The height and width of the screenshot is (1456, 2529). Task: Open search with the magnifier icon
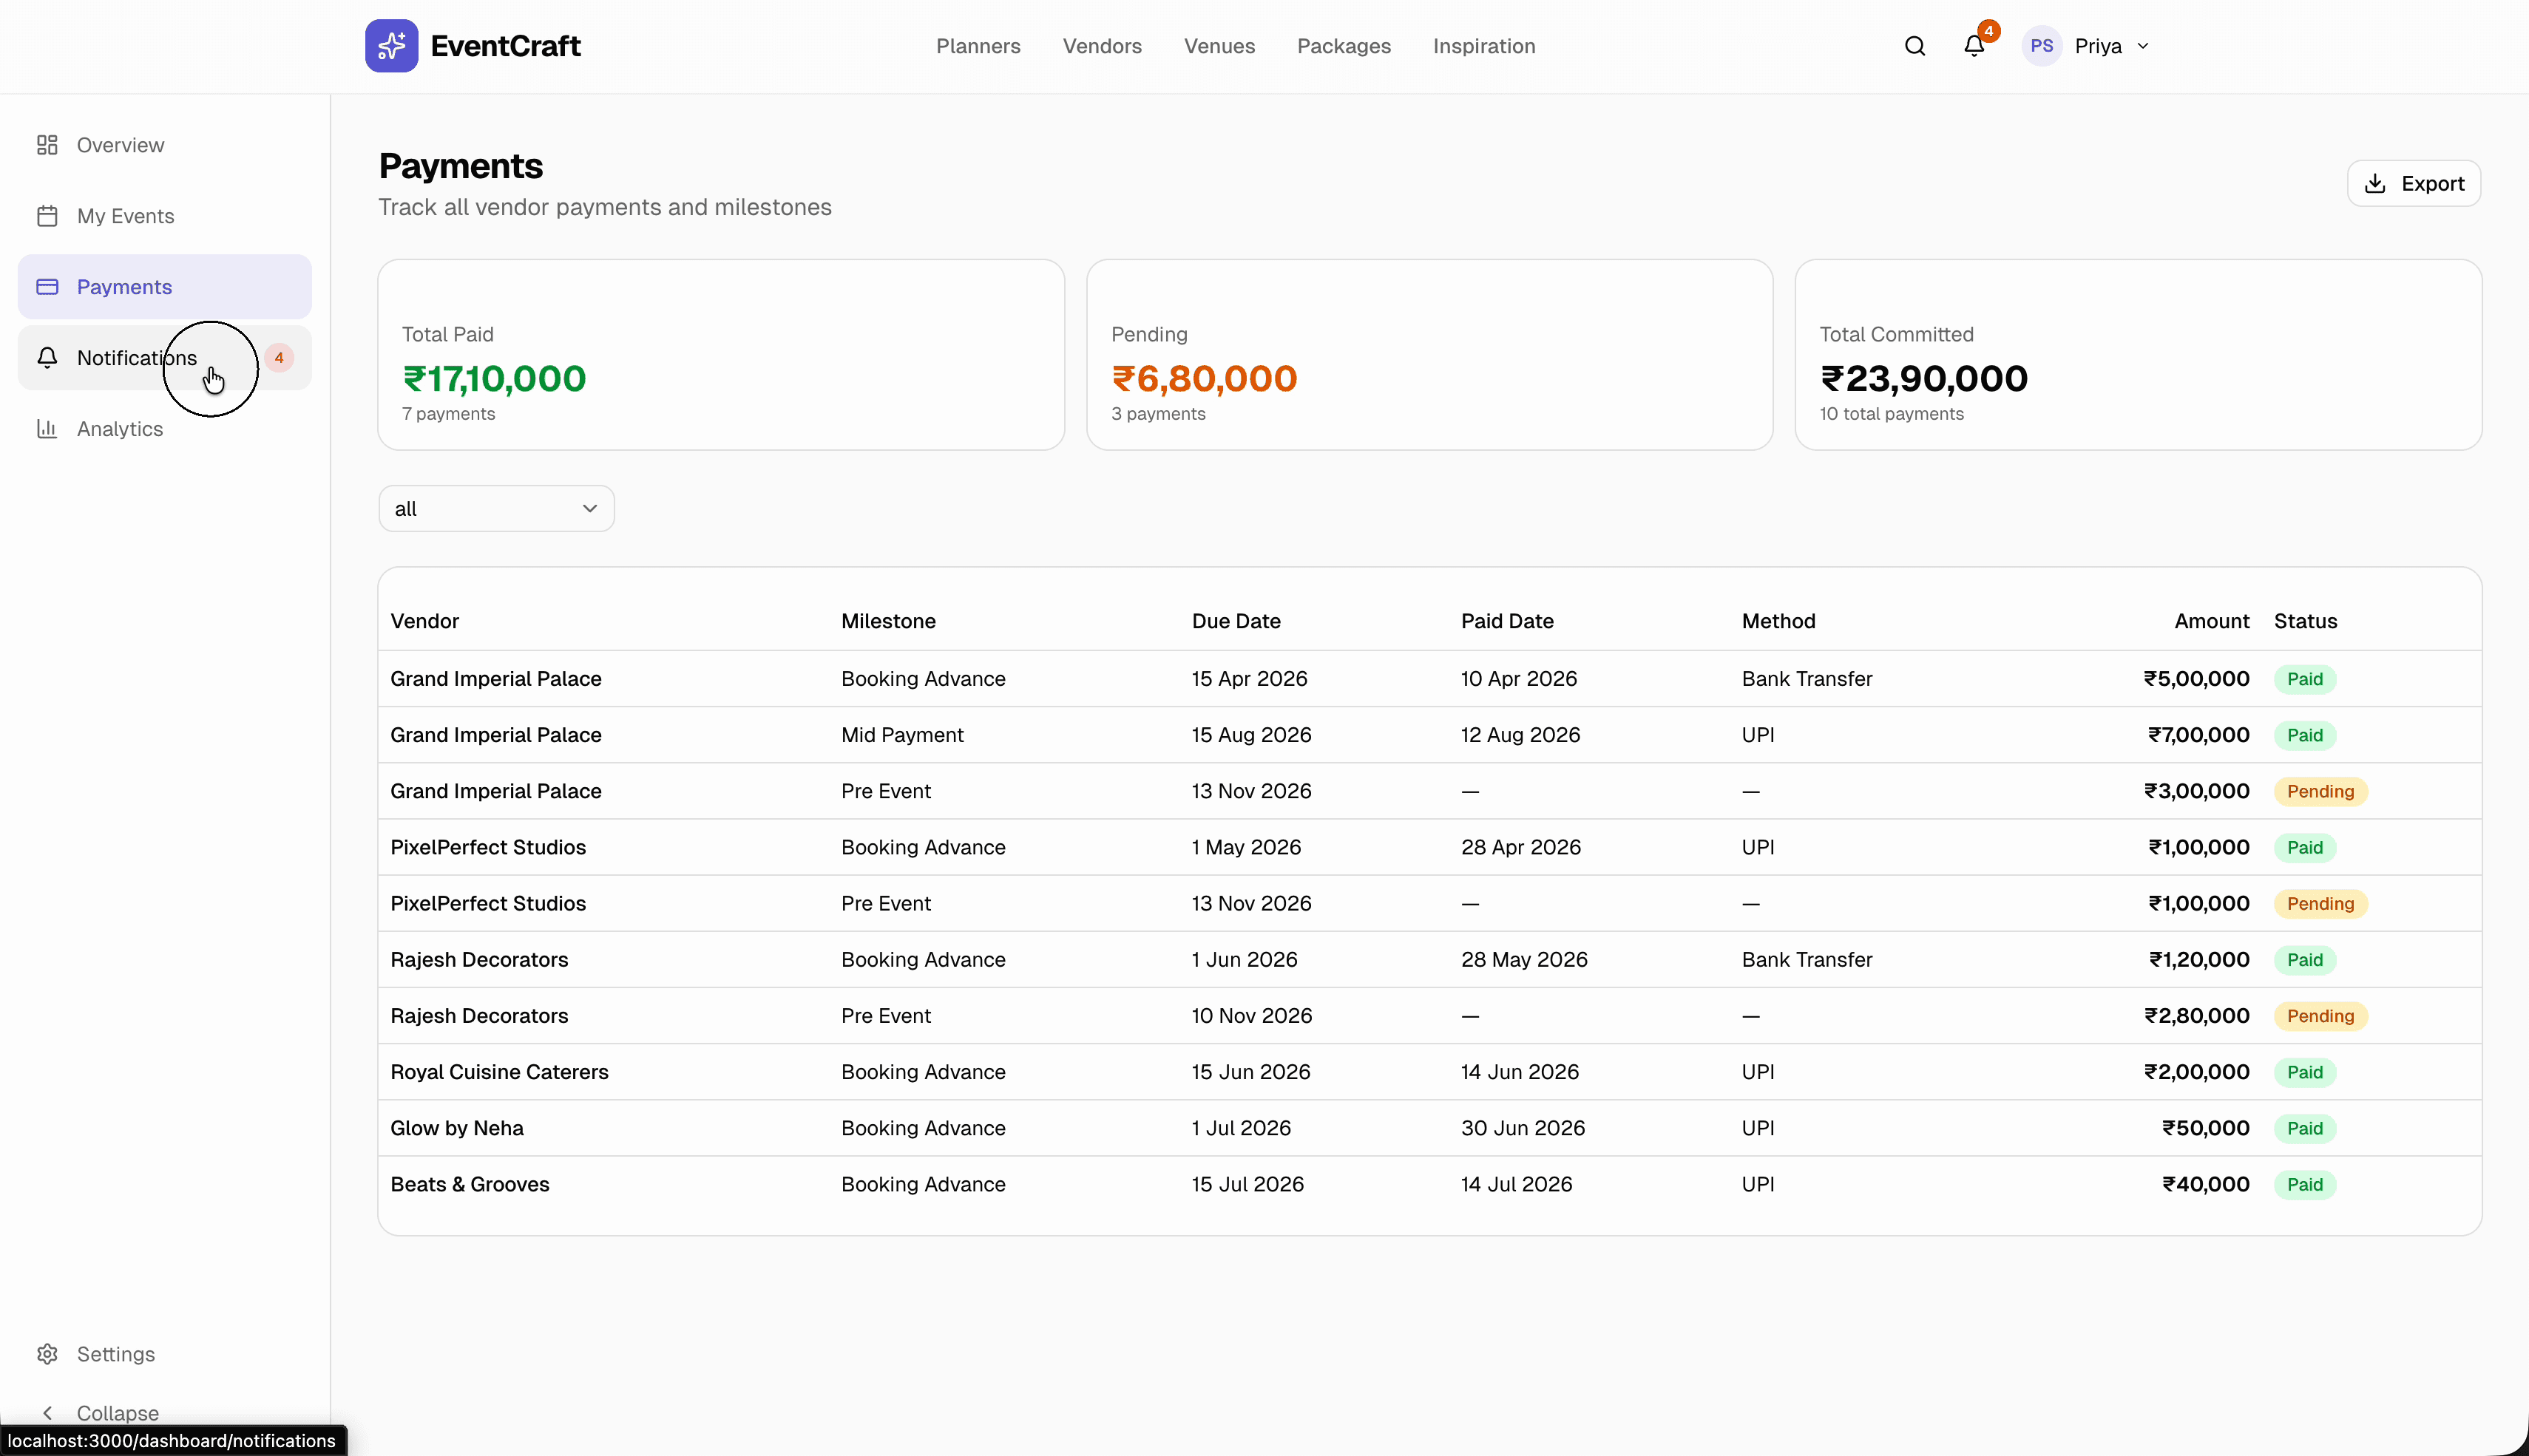point(1914,46)
